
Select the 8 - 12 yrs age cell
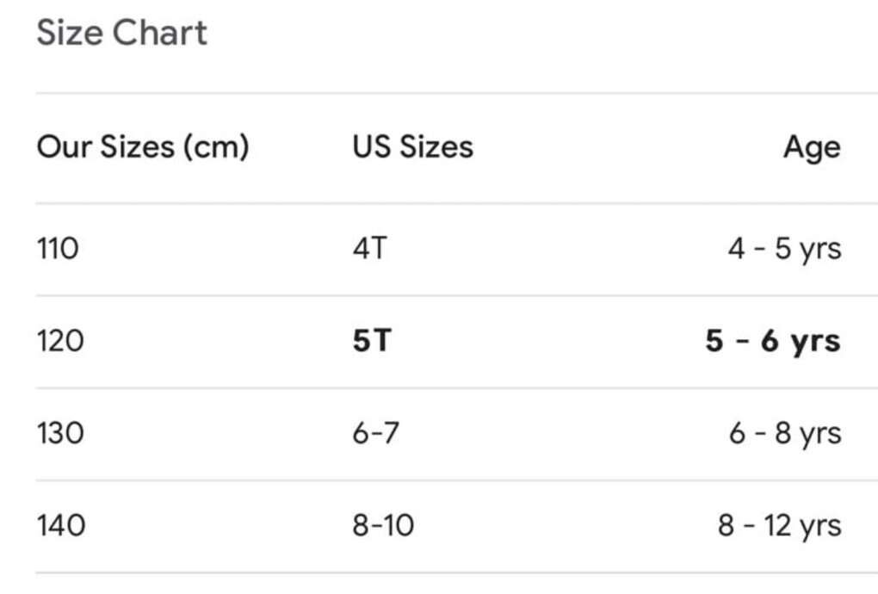pyautogui.click(x=779, y=526)
